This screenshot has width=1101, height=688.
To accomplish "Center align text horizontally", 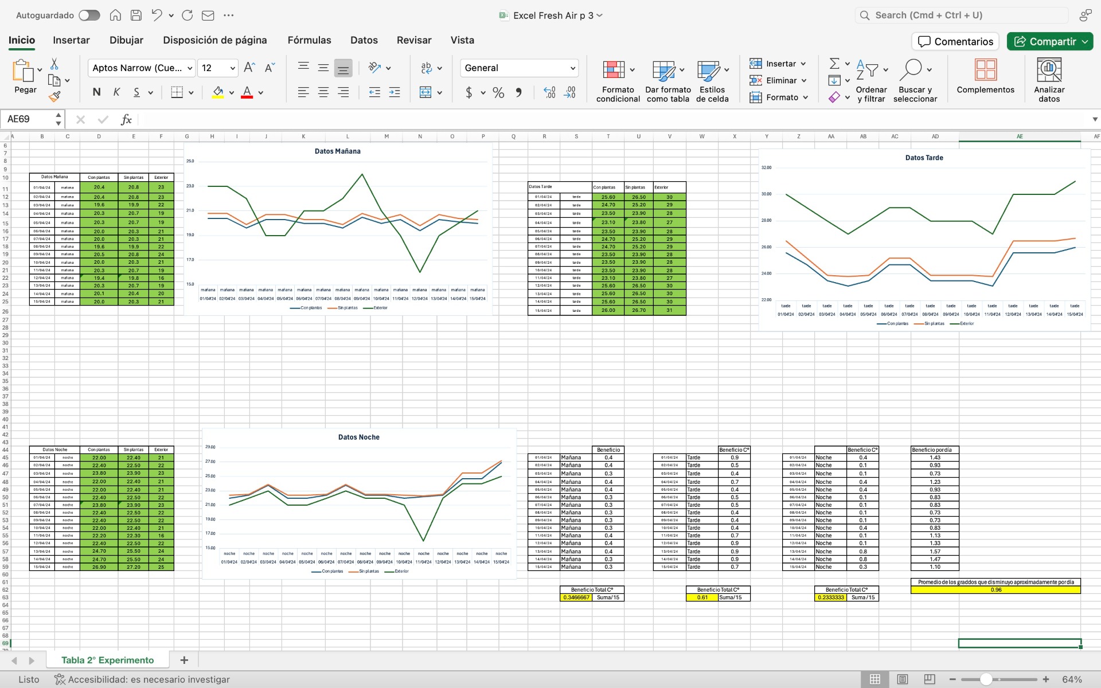I will click(x=323, y=92).
